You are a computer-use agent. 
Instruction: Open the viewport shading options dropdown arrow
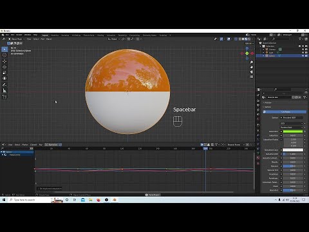(252, 39)
